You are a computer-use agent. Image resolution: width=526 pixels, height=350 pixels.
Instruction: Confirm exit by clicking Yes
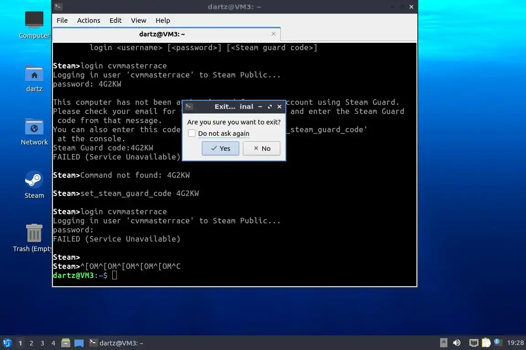point(221,149)
